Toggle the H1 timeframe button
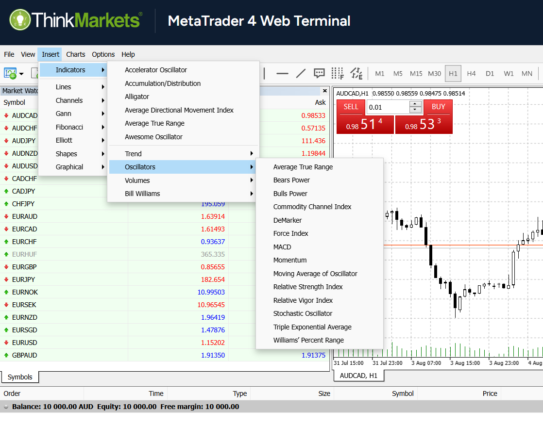 (x=453, y=73)
